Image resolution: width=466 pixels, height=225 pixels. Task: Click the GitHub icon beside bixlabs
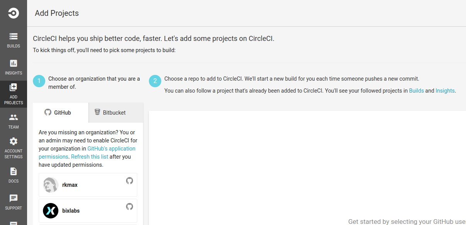point(129,206)
